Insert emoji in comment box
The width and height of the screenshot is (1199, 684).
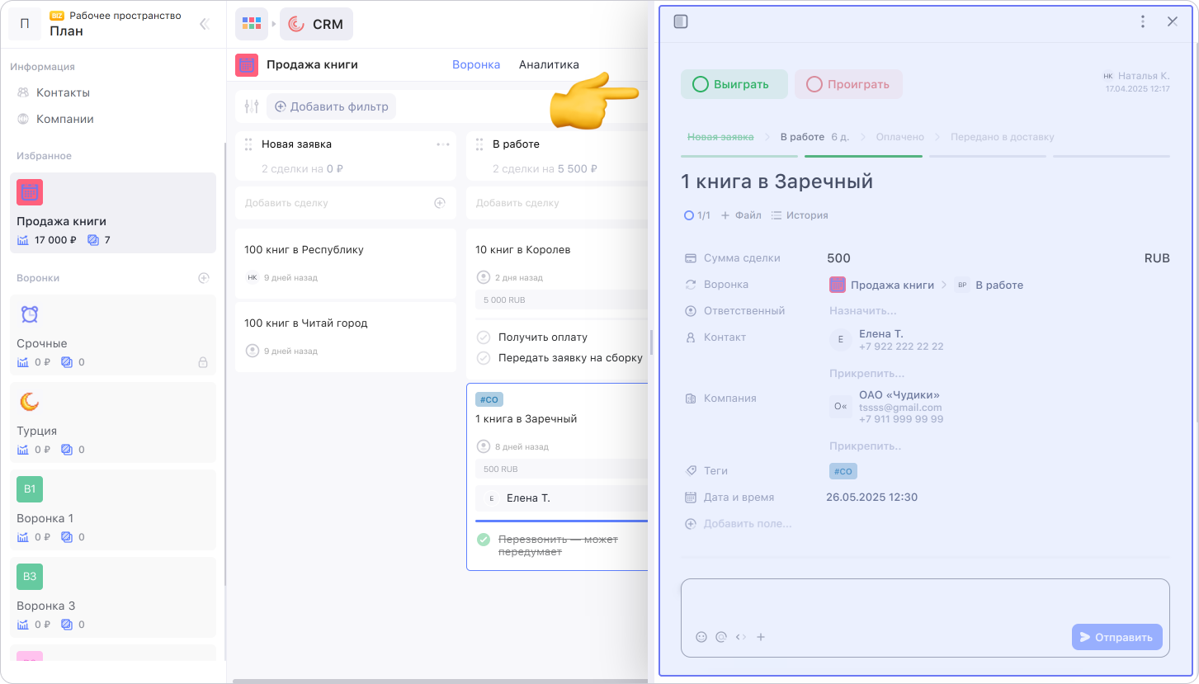(701, 637)
